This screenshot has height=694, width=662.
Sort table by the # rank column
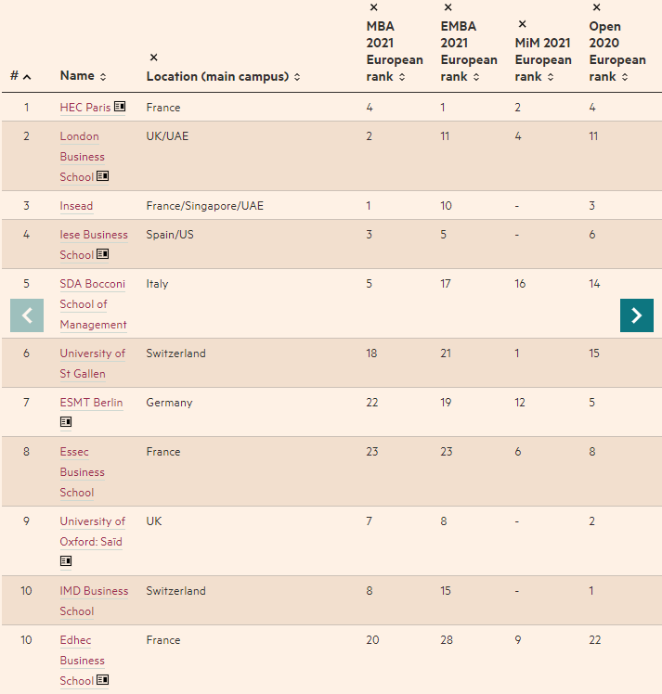pyautogui.click(x=20, y=76)
